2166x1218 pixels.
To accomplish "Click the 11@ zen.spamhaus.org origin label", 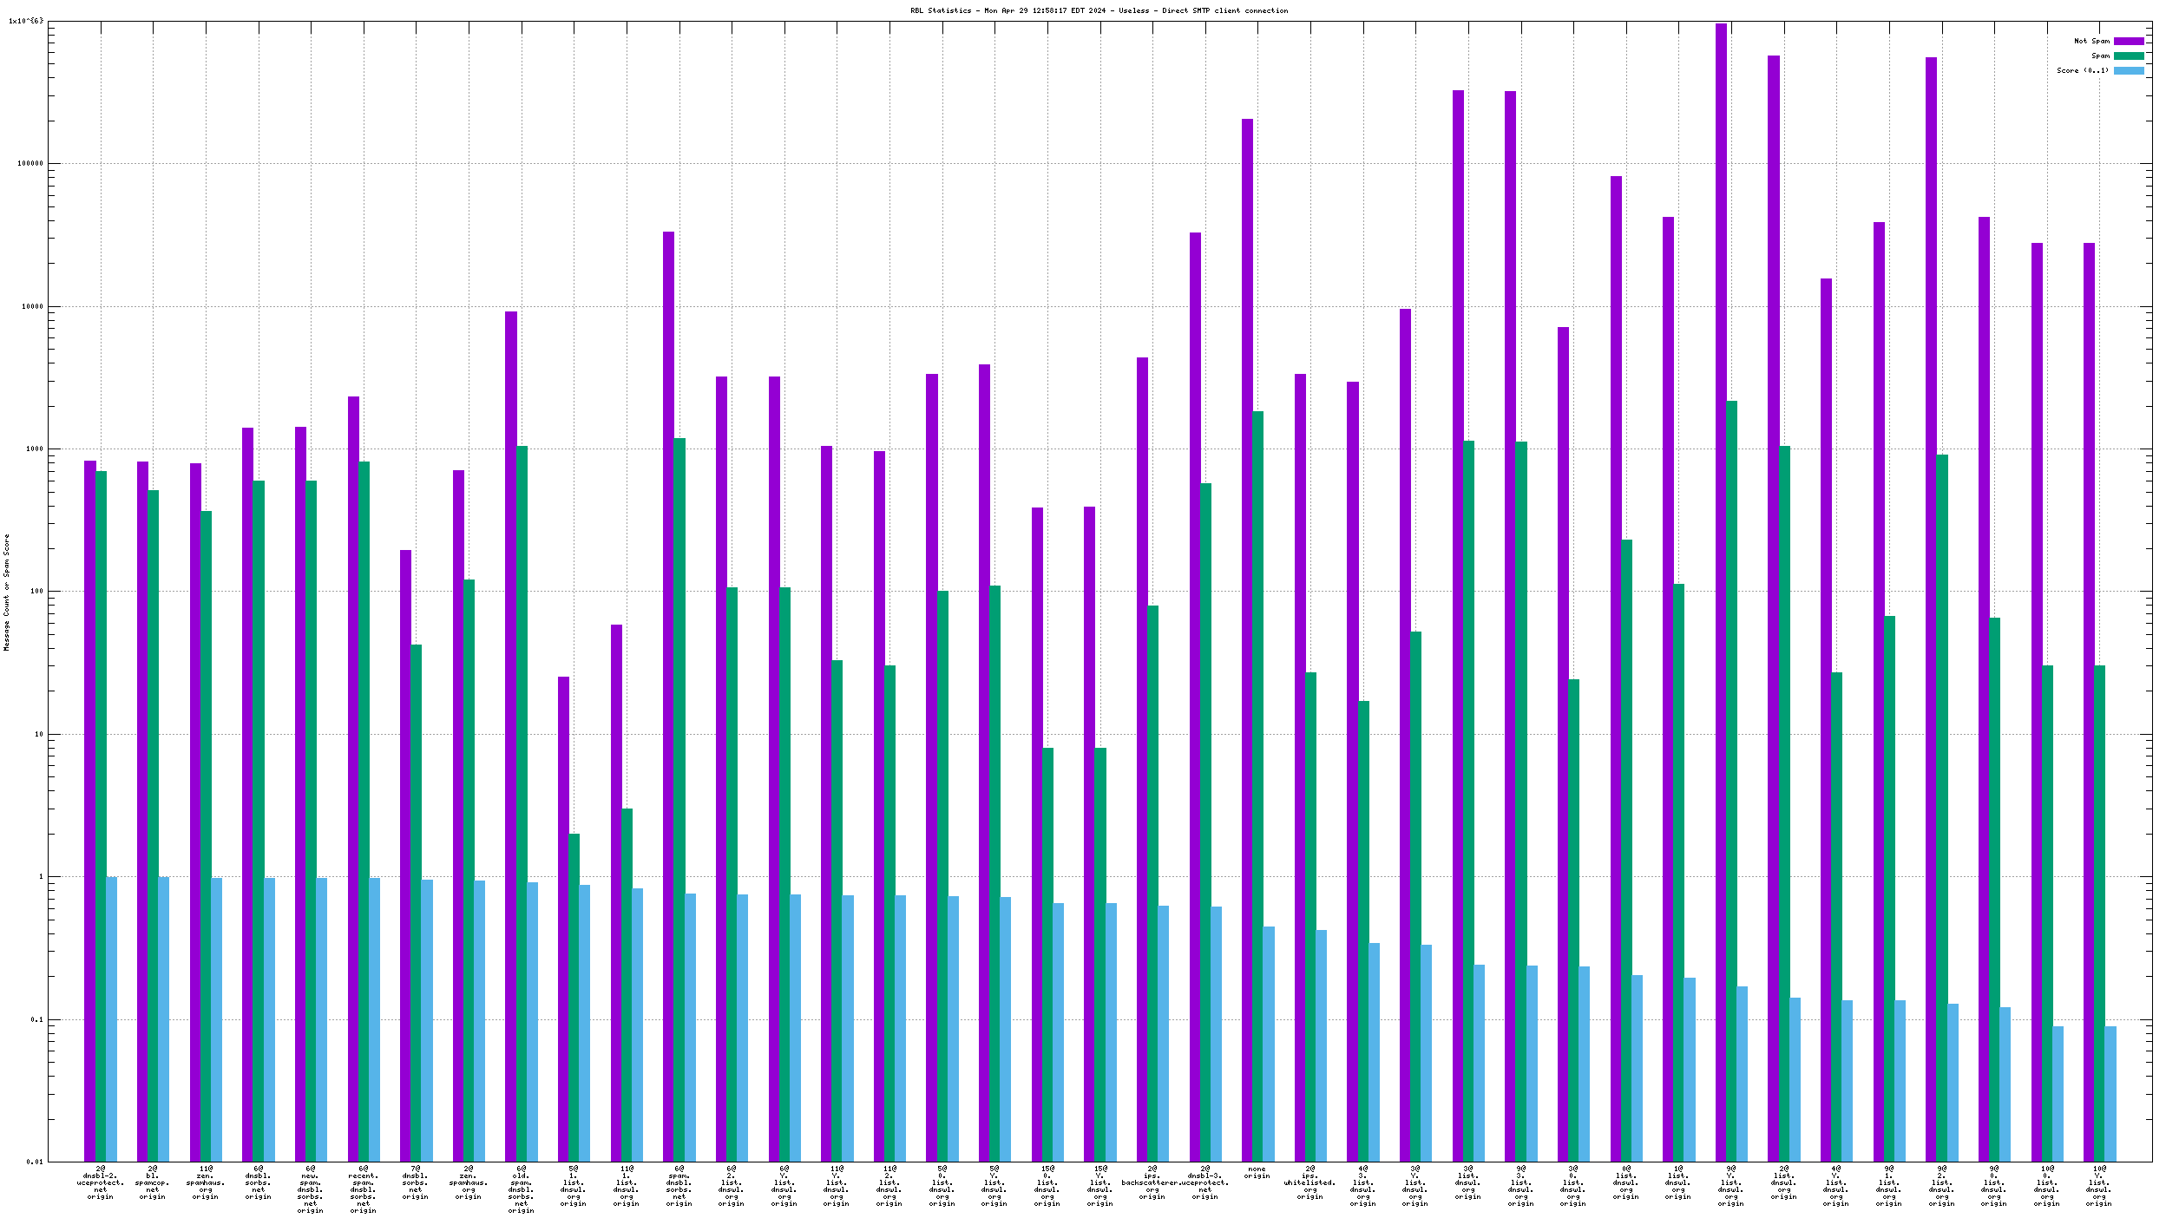I will [206, 1182].
